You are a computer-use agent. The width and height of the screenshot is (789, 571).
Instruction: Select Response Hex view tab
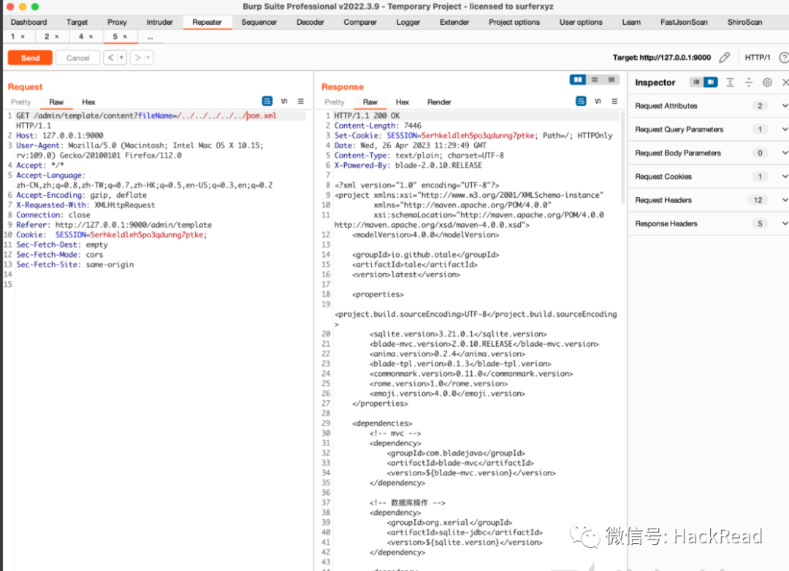point(402,102)
